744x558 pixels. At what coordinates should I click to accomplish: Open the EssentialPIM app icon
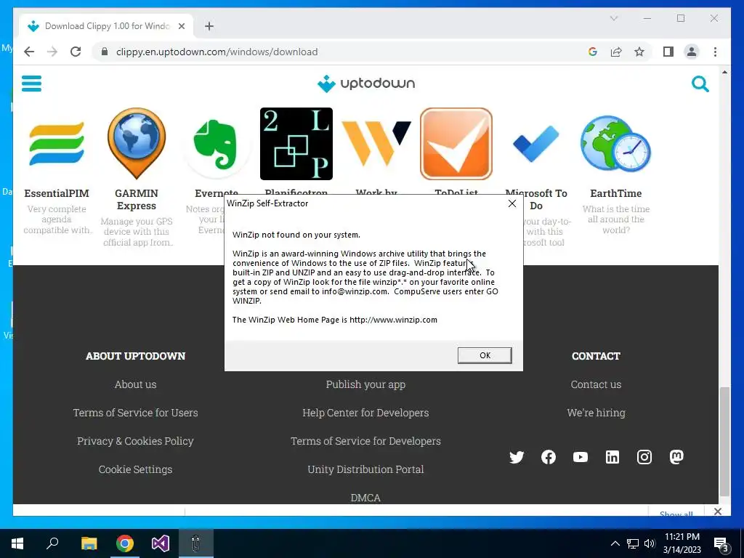(57, 144)
